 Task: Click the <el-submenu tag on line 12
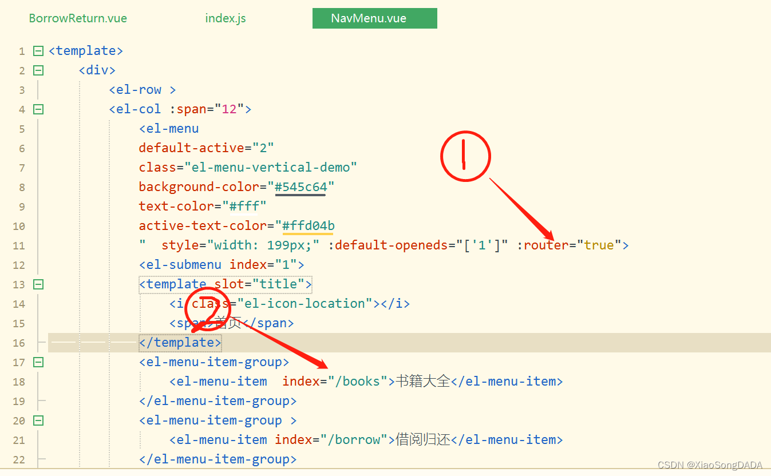[180, 265]
